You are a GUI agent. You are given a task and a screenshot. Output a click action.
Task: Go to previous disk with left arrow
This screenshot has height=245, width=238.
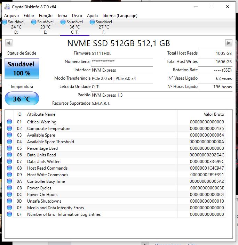[9, 43]
